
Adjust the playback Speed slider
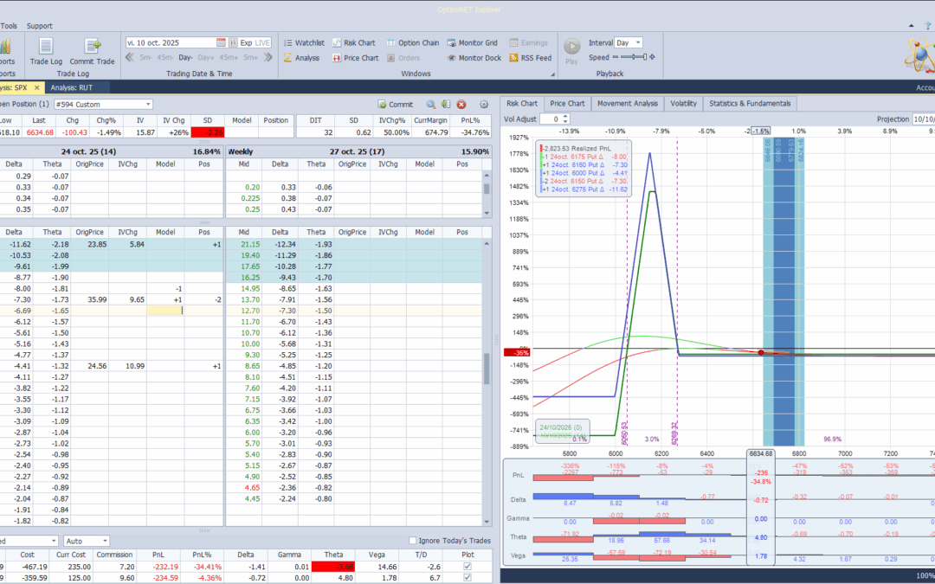pos(634,57)
